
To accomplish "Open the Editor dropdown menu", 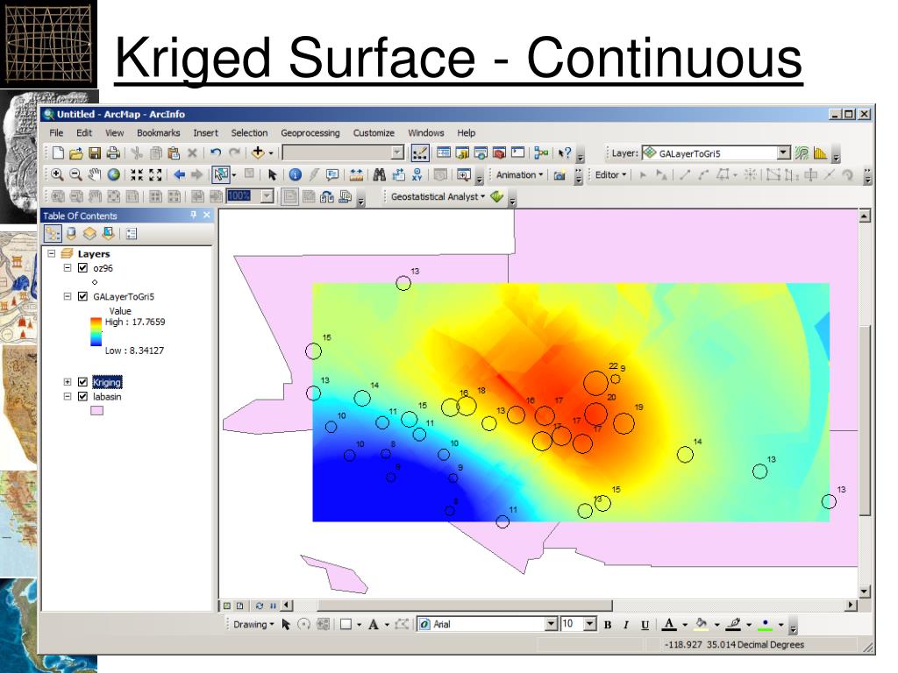I will (610, 174).
